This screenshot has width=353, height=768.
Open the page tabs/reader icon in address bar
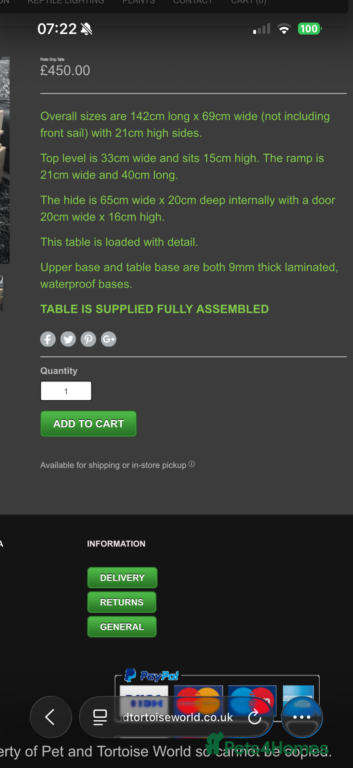100,717
